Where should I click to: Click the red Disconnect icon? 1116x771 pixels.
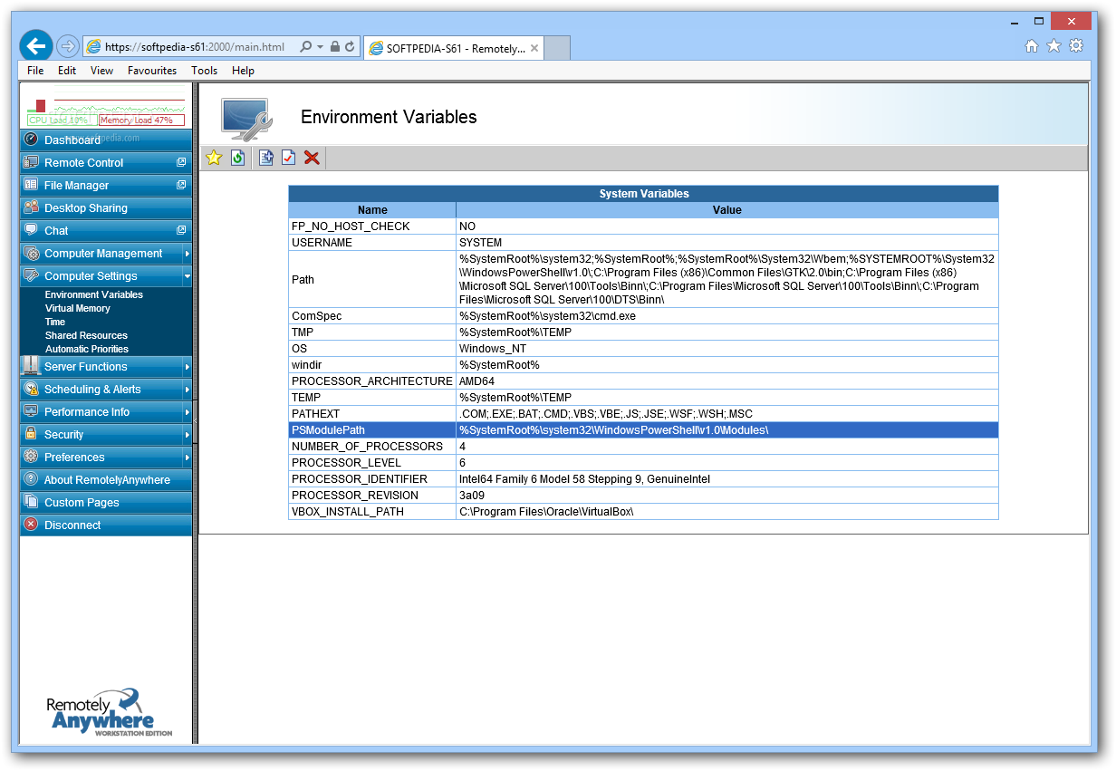click(31, 525)
